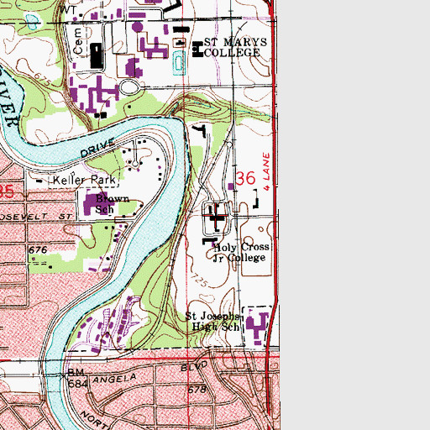Click the 678 elevation label
430x430 pixels.
pos(197,390)
